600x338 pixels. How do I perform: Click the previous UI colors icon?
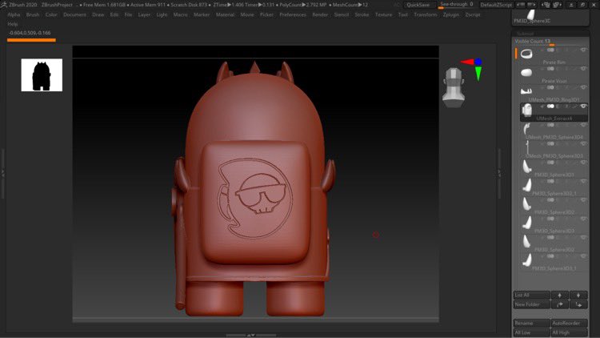547,5
